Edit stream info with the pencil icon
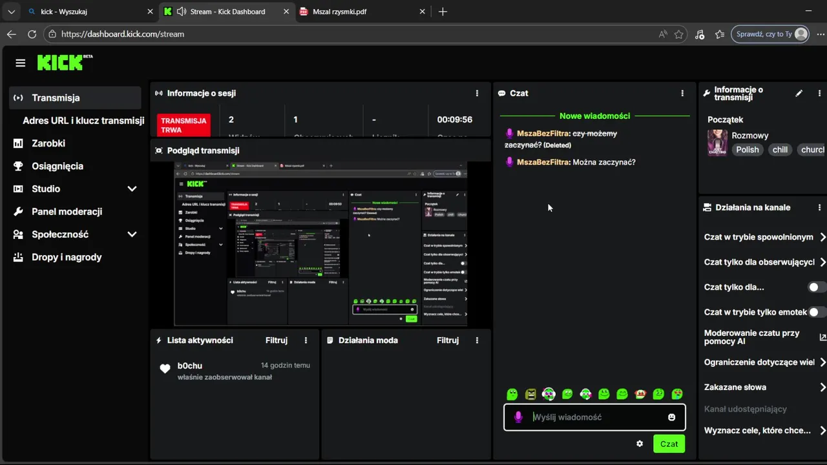The width and height of the screenshot is (827, 465). coord(799,93)
